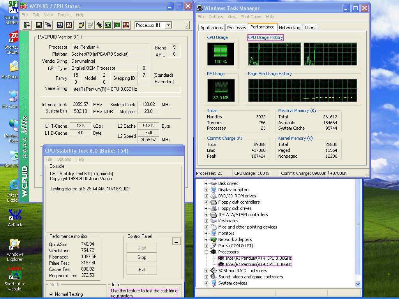The width and height of the screenshot is (399, 299).
Task: Click the first Pentium 4 processor entry
Action: (x=255, y=258)
